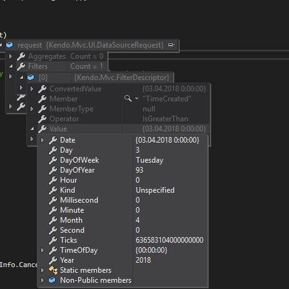Click the wrench icon of Second
This screenshot has height=289, width=289.
click(53, 230)
